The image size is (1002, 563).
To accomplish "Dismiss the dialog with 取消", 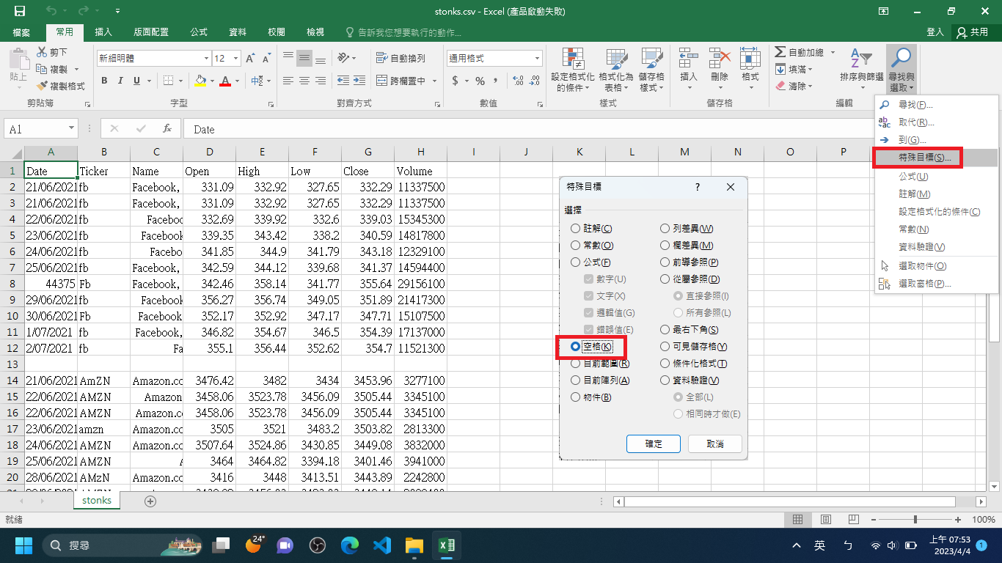I will coord(714,444).
